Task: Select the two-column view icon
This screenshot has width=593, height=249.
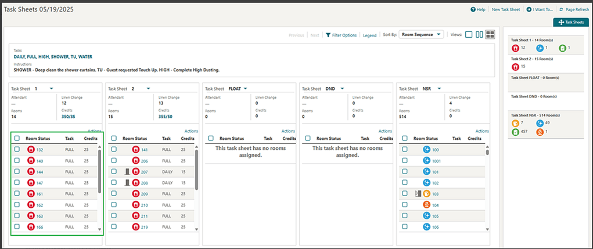Action: (479, 35)
